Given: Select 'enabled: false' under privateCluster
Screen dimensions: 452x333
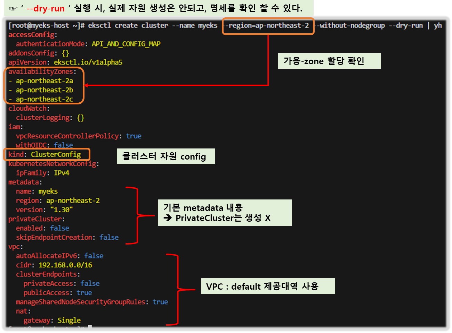Looking at the screenshot, I should point(42,228).
